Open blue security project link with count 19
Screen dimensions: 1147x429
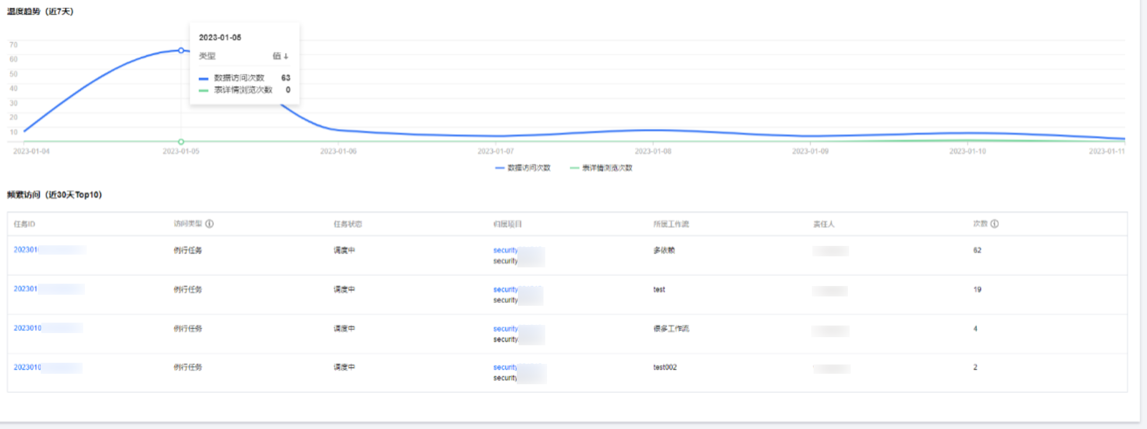(505, 289)
